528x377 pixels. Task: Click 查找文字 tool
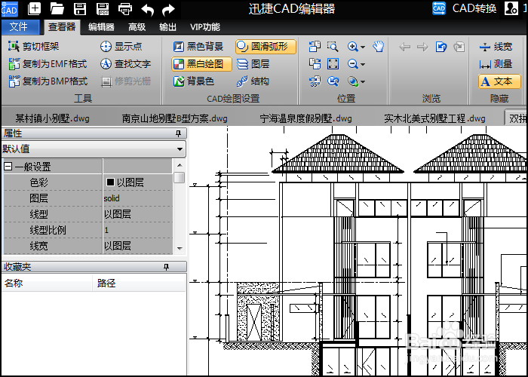pyautogui.click(x=125, y=64)
